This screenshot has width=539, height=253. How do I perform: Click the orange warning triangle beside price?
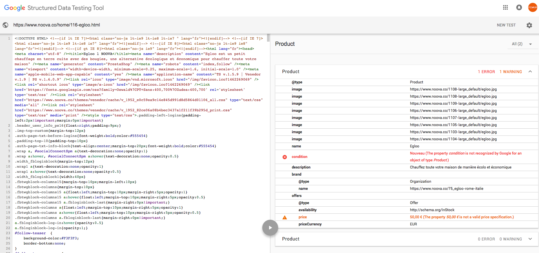(x=284, y=217)
